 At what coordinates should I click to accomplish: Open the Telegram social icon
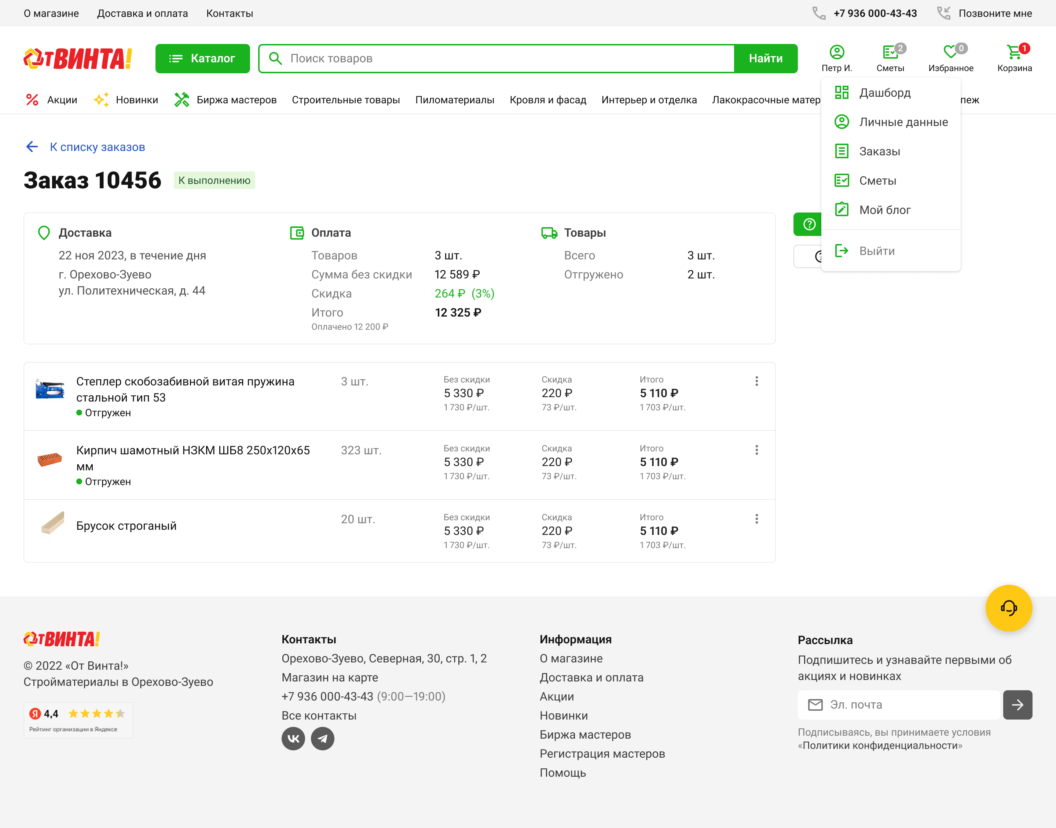(x=323, y=738)
